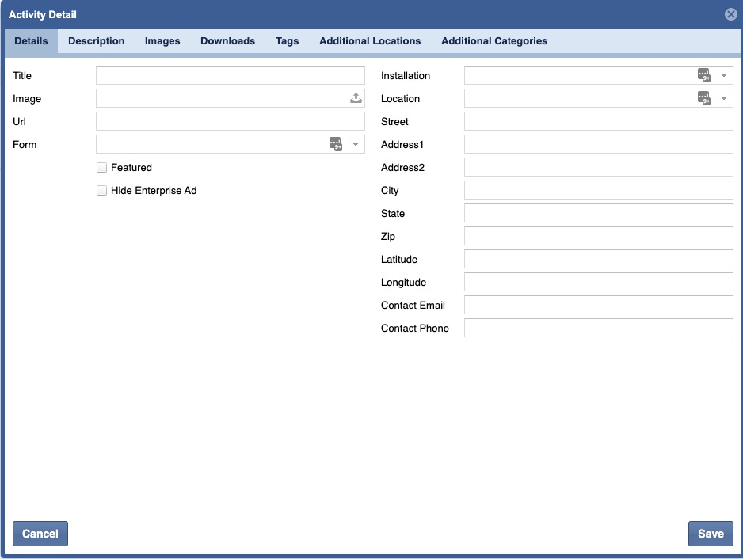Switch to the Description tab
Image resolution: width=743 pixels, height=559 pixels.
coord(96,41)
